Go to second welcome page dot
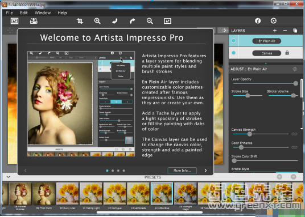 [x=113, y=171]
